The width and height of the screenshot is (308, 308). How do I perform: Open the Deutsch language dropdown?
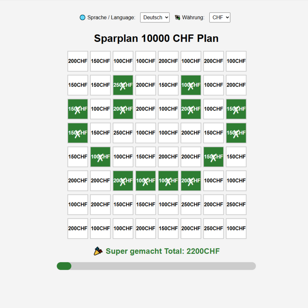(155, 17)
